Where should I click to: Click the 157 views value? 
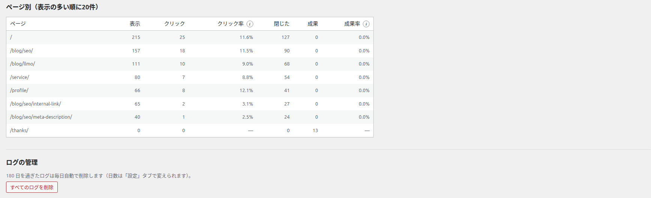(136, 51)
